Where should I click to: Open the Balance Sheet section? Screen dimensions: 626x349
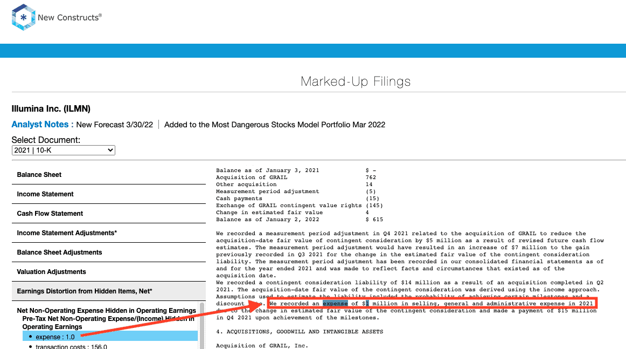tap(109, 175)
